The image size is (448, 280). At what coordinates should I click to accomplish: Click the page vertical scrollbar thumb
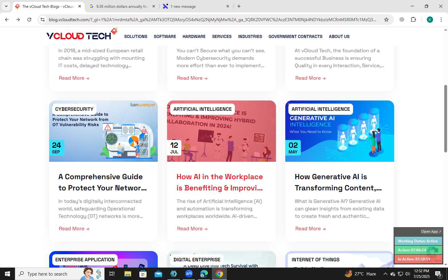tap(446, 119)
